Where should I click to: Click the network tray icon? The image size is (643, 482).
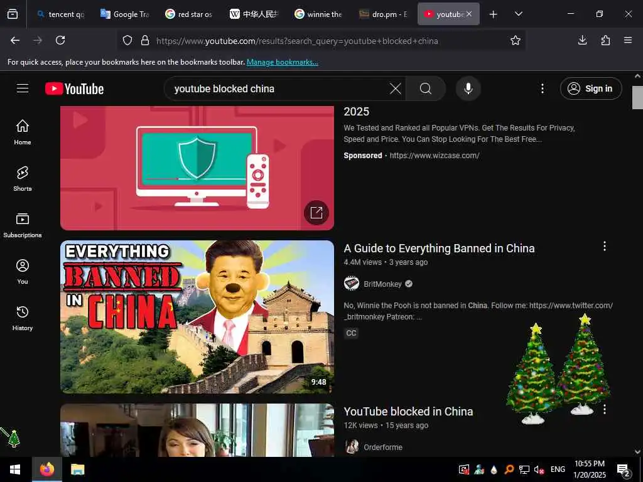524,469
